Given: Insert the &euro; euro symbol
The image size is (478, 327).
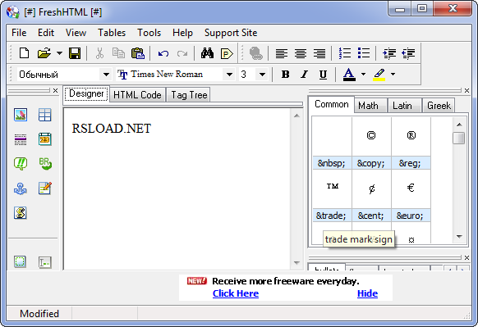Looking at the screenshot, I should 411,195.
